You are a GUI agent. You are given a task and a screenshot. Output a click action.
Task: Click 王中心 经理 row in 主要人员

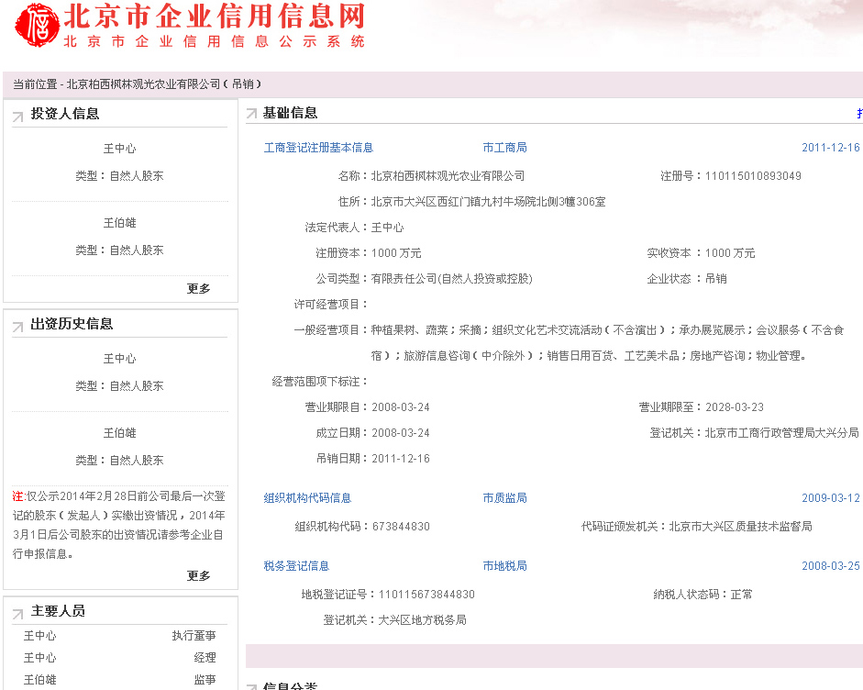(119, 658)
